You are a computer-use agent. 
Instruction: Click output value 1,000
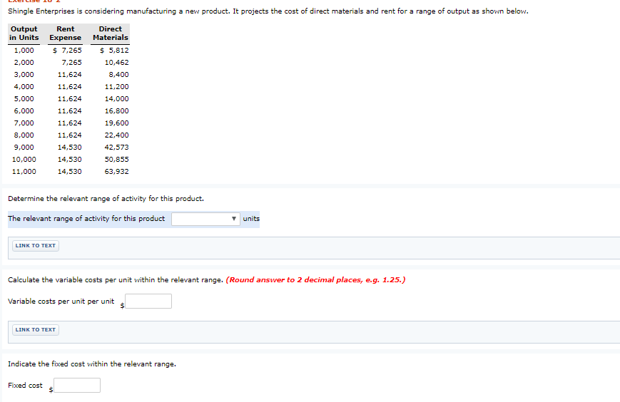pyautogui.click(x=24, y=51)
